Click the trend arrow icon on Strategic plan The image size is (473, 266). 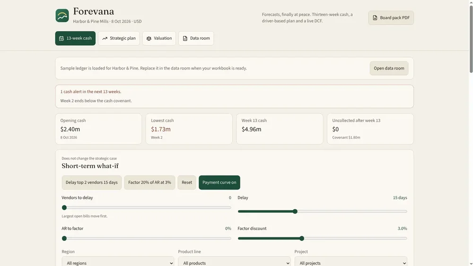[x=105, y=38]
